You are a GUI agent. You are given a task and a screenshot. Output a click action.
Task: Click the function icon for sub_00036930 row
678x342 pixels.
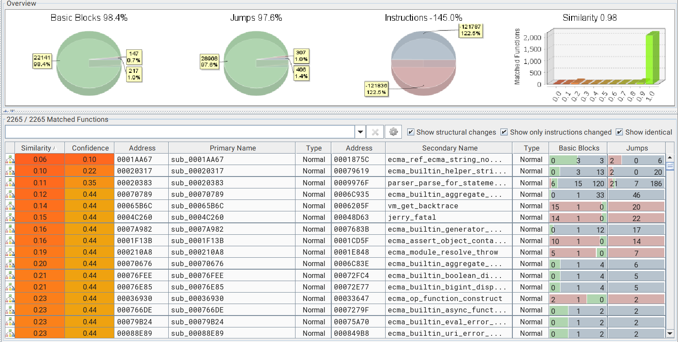pyautogui.click(x=10, y=299)
